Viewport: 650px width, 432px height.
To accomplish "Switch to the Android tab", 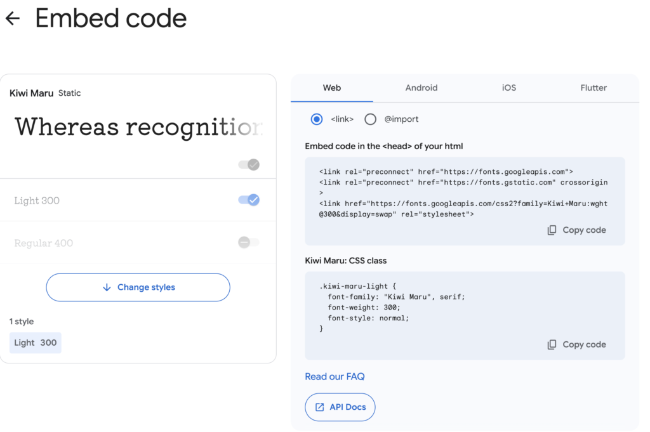I will pos(421,88).
